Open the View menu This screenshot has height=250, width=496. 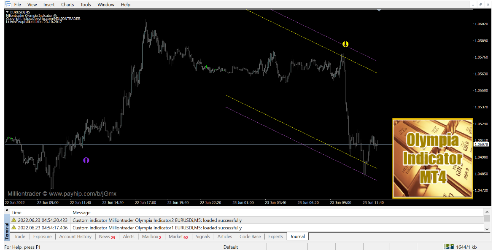tap(32, 4)
